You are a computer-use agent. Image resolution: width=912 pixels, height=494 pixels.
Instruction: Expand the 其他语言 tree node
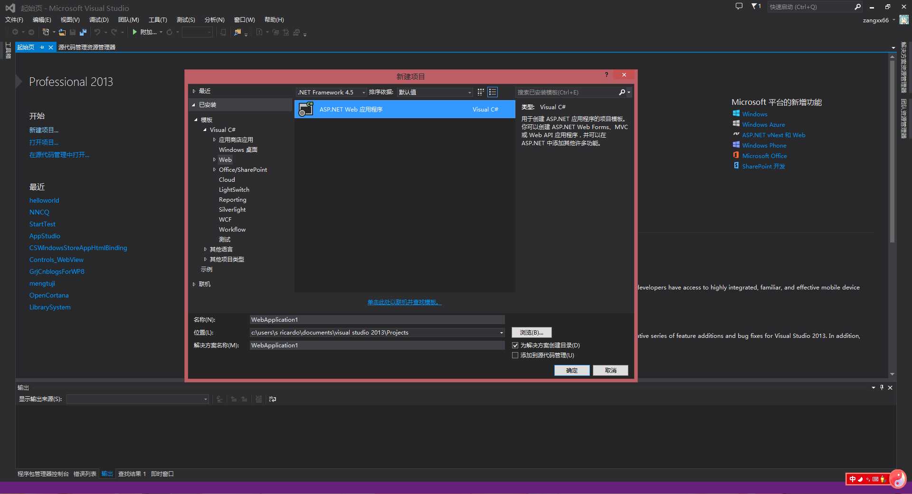(205, 249)
